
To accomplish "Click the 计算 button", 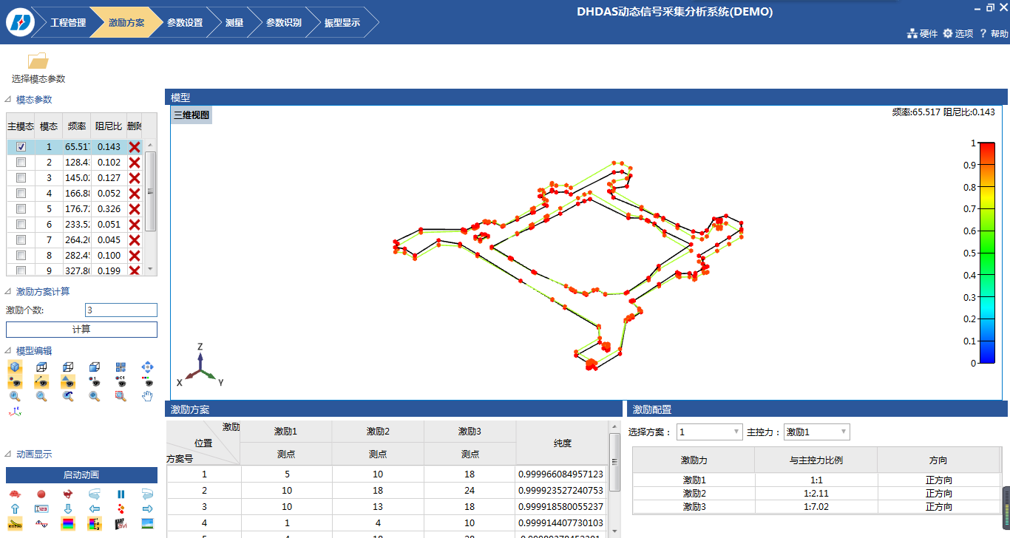I will point(81,330).
